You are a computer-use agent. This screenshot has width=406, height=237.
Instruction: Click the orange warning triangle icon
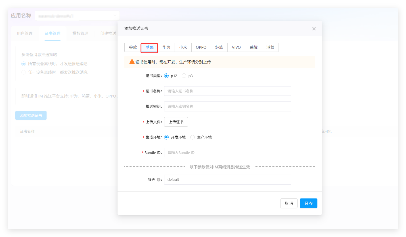coord(132,62)
